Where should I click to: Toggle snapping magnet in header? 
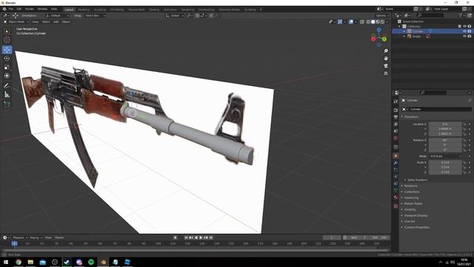click(x=197, y=16)
